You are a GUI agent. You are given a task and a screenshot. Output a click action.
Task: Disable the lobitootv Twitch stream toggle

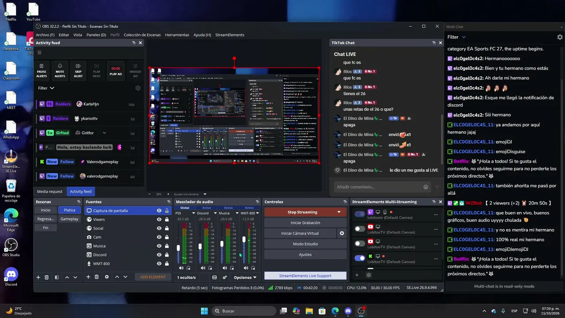[360, 214]
